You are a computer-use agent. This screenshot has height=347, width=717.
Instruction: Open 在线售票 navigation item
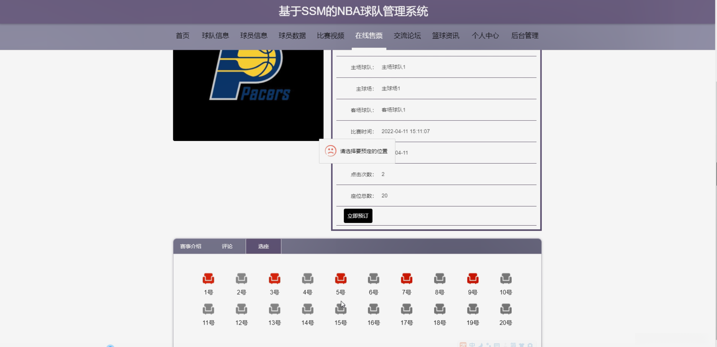[369, 36]
